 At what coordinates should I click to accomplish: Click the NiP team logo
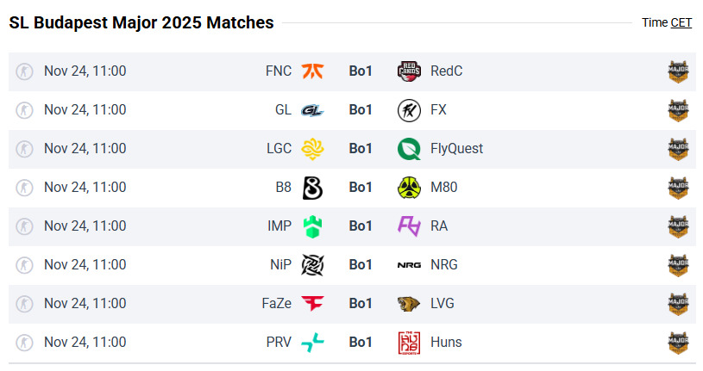click(x=312, y=265)
